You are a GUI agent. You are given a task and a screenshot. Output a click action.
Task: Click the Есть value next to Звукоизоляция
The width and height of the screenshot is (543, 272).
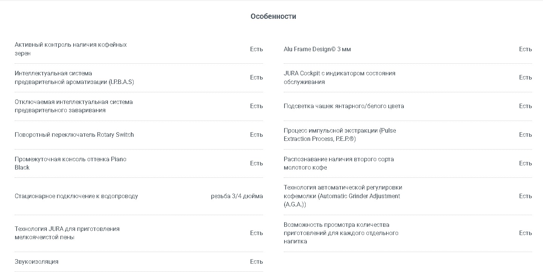pyautogui.click(x=257, y=262)
